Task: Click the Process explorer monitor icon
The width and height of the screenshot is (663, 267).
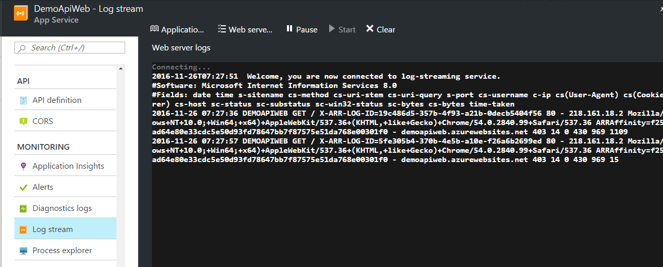Action: 23,251
